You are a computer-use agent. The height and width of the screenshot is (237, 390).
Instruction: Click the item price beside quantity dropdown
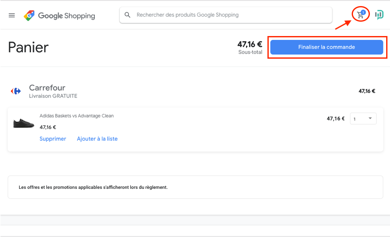click(336, 119)
